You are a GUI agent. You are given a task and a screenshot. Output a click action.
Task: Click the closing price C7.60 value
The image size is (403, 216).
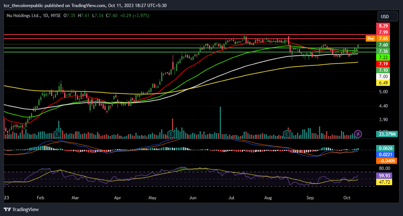click(111, 16)
